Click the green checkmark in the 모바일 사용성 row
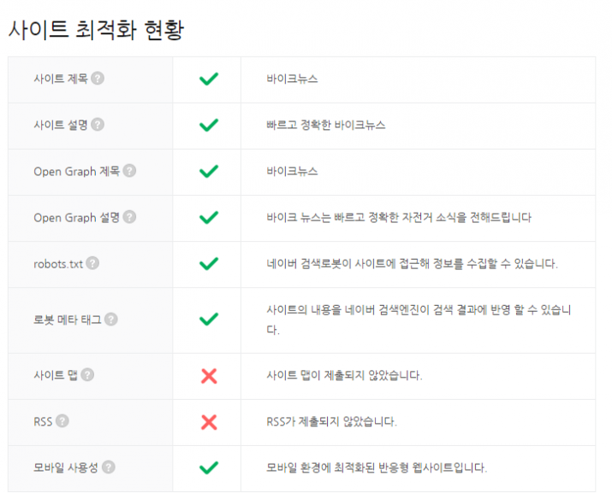612x493 pixels. (209, 467)
